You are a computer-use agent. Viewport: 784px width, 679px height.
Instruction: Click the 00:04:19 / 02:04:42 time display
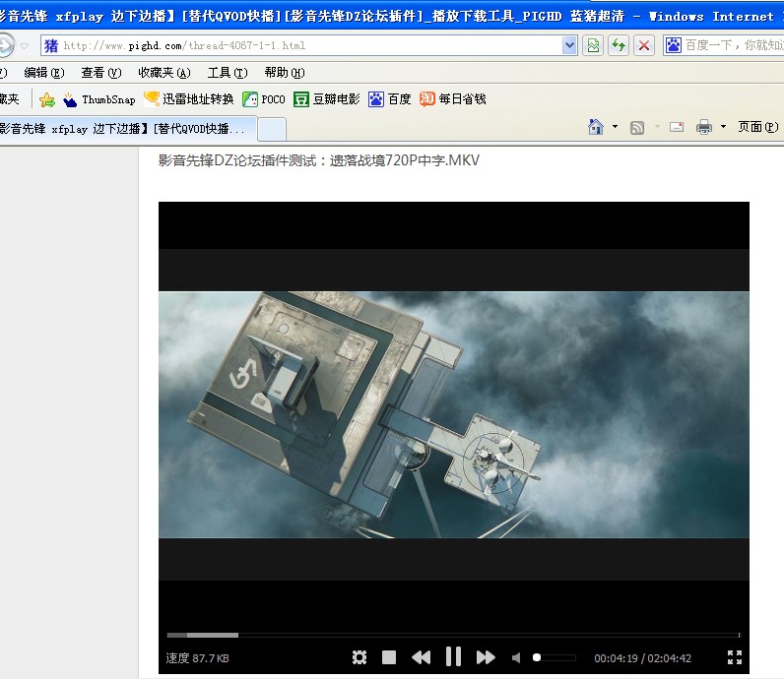pos(642,658)
